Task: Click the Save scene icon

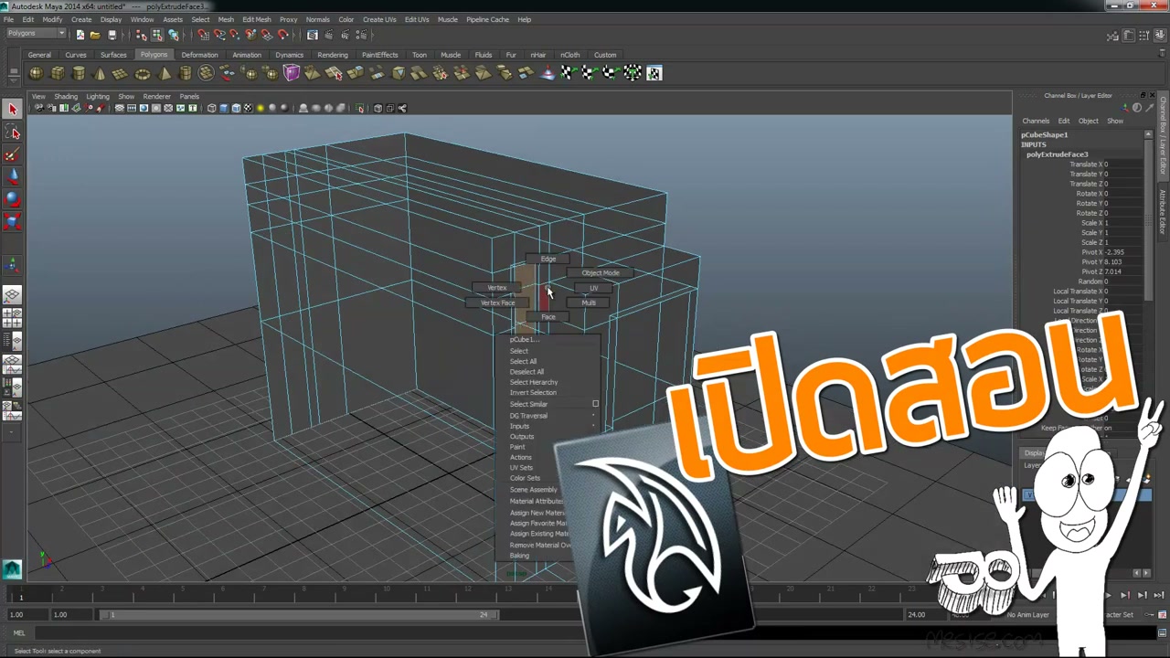Action: click(x=112, y=35)
